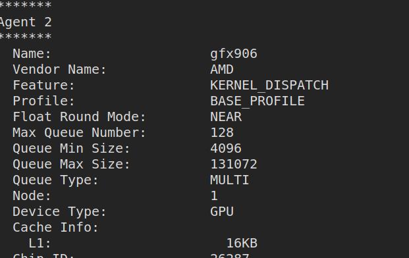409x258 pixels.
Task: Click the value 'gfx906'
Action: [234, 54]
